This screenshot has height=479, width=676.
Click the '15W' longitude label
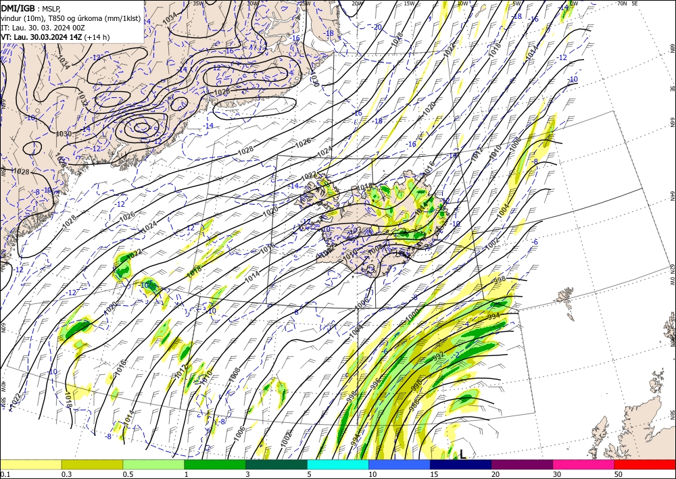409,3
